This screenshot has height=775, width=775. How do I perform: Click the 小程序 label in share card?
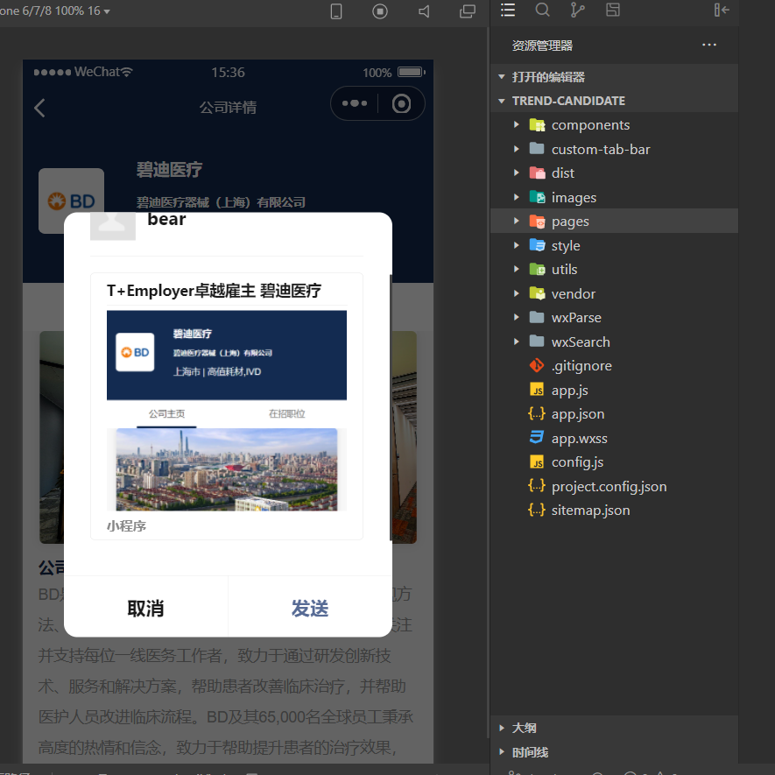(x=126, y=526)
